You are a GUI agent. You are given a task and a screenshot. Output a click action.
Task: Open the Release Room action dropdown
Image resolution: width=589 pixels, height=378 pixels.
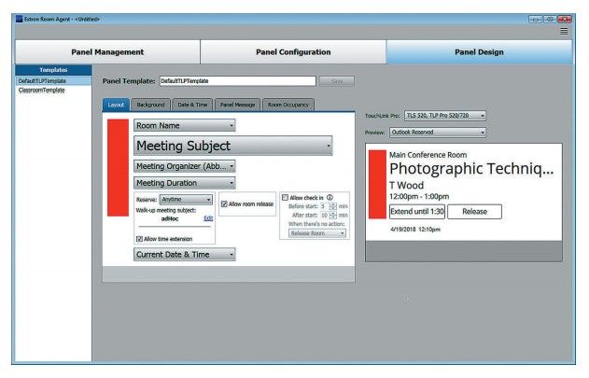coord(317,233)
